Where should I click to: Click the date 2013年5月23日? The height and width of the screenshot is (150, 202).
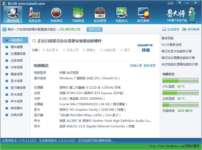click(70, 29)
